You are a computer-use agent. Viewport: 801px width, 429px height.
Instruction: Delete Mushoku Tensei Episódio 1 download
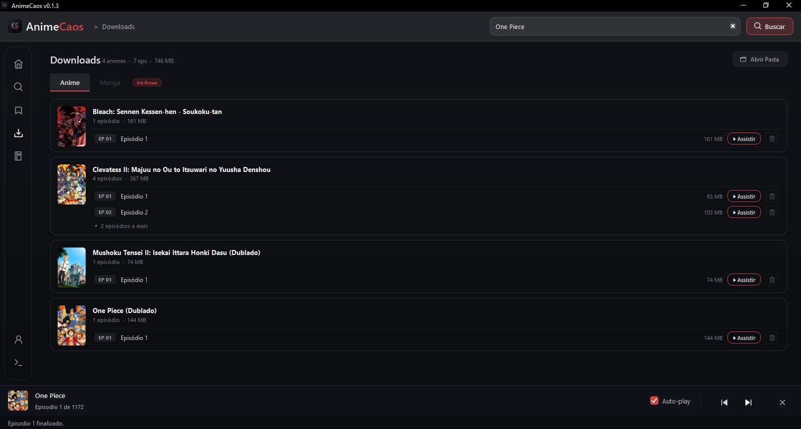(x=772, y=280)
